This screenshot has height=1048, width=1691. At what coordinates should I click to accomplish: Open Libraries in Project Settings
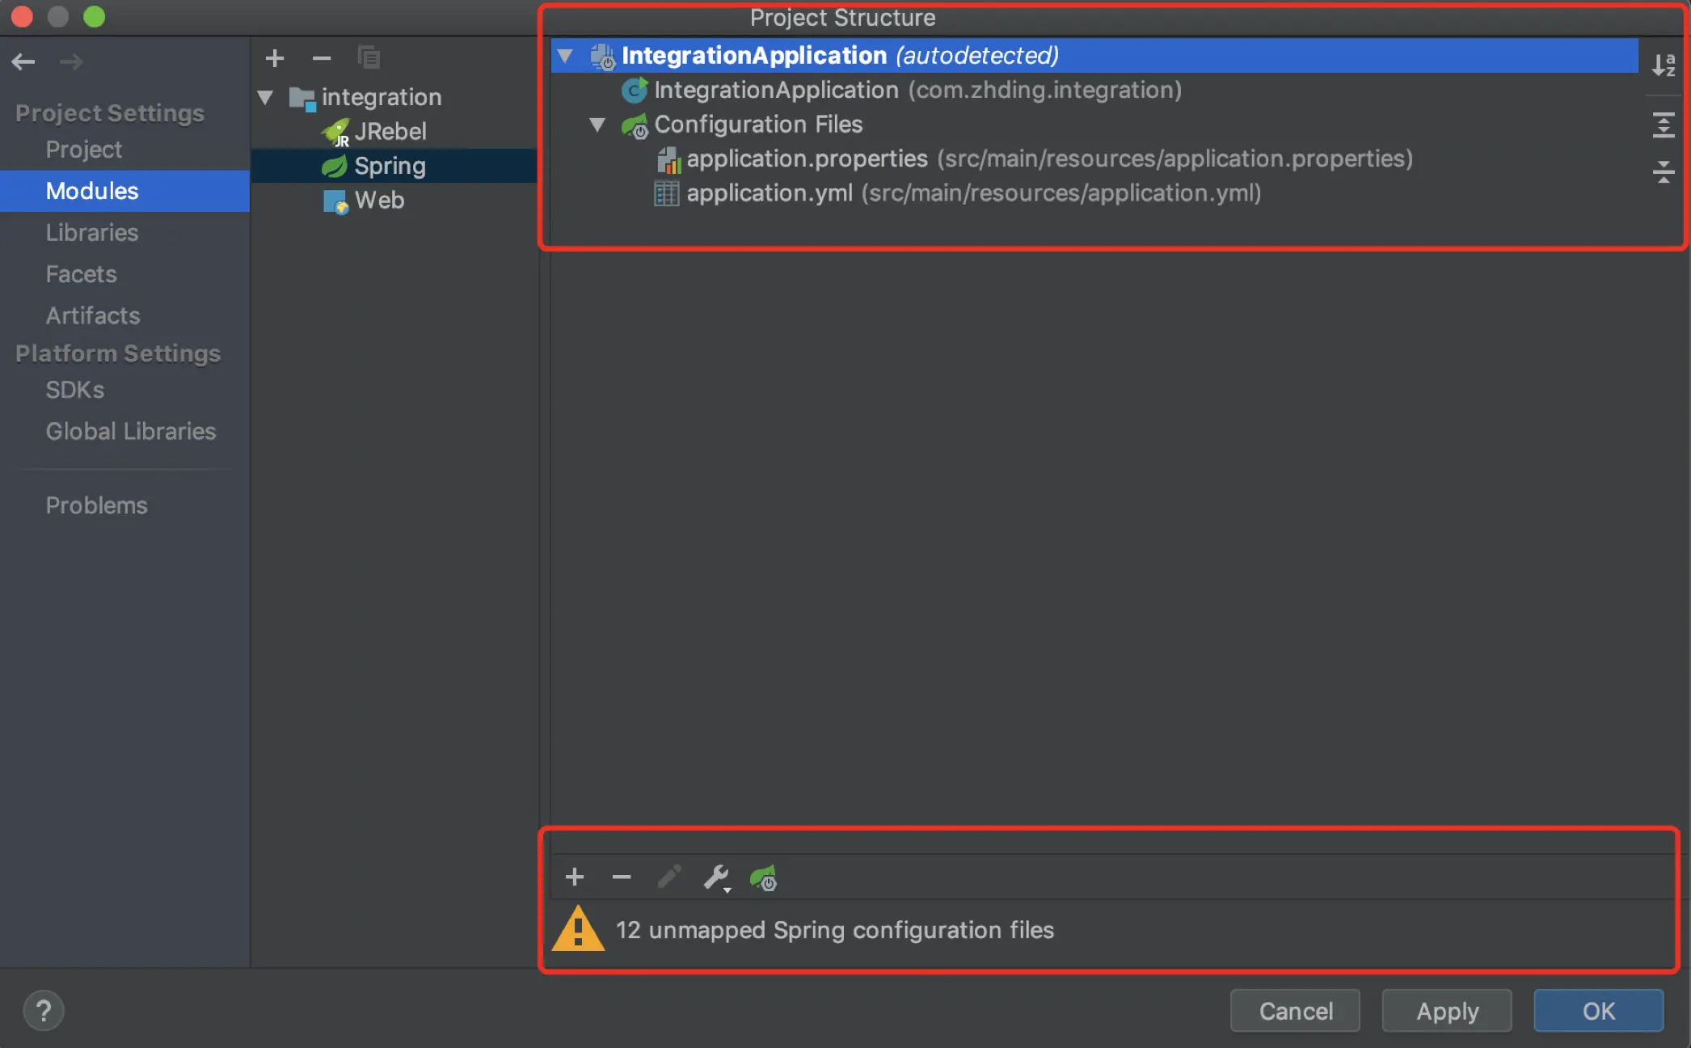click(x=91, y=233)
